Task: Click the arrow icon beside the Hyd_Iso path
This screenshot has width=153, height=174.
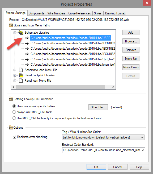Action: (27, 59)
